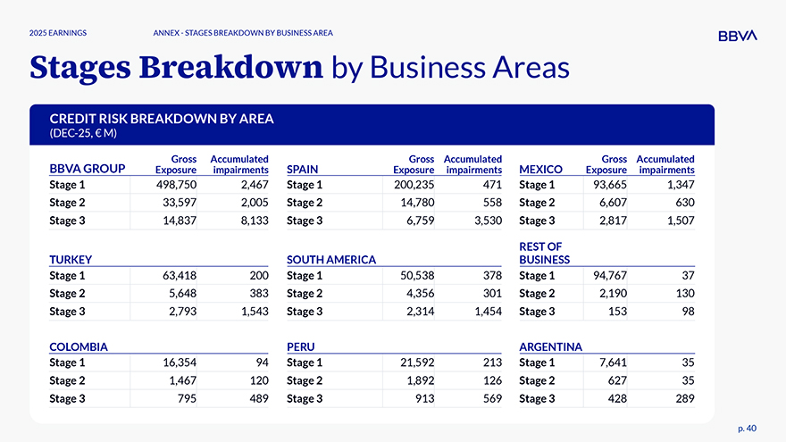Image resolution: width=786 pixels, height=442 pixels.
Task: Select BBVA Group Stage 2 impairments 2,005
Action: coord(255,203)
